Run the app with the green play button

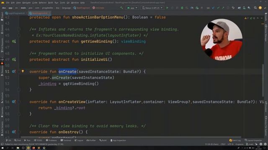coord(167,8)
